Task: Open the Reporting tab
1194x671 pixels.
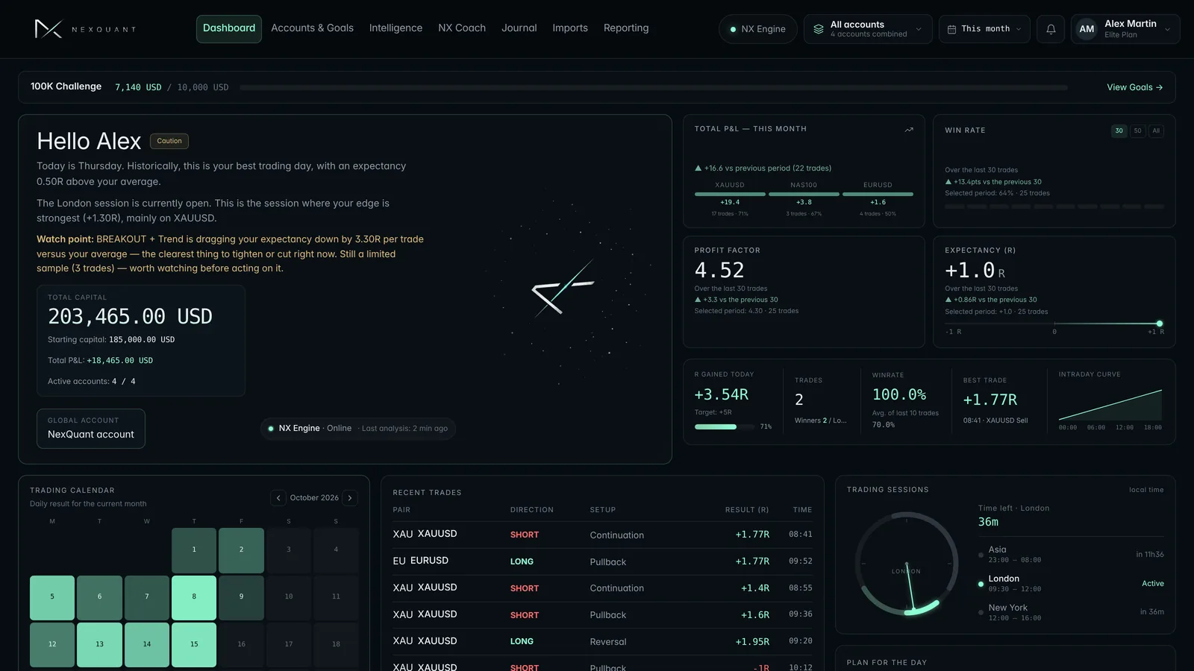Action: (626, 28)
